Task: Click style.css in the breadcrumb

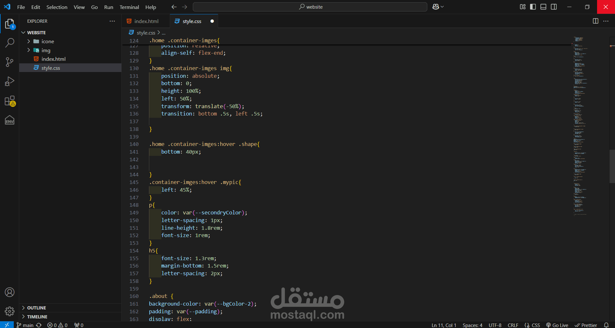Action: click(x=146, y=33)
